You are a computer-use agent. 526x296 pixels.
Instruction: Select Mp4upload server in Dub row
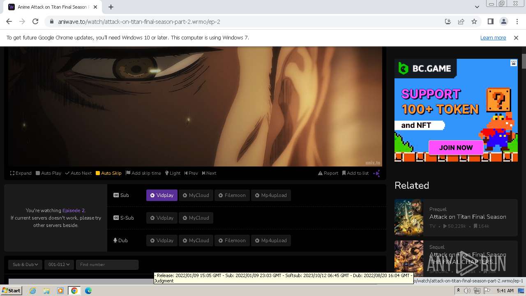point(271,240)
